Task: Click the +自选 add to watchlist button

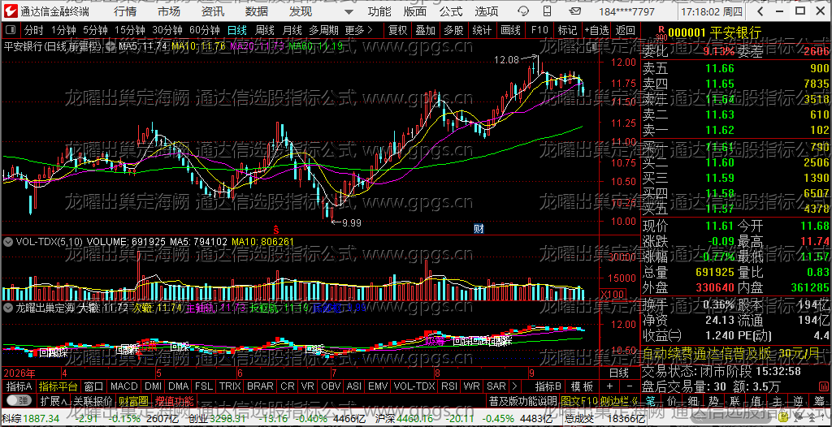Action: click(597, 30)
